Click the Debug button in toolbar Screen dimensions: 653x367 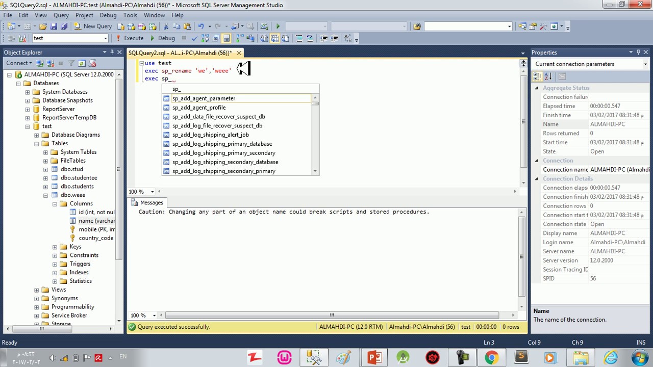[162, 38]
